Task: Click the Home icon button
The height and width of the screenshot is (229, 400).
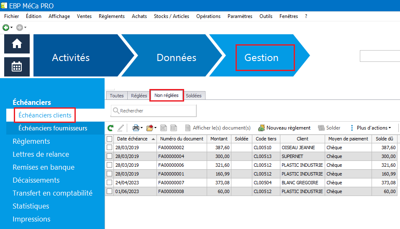Action: tap(17, 44)
